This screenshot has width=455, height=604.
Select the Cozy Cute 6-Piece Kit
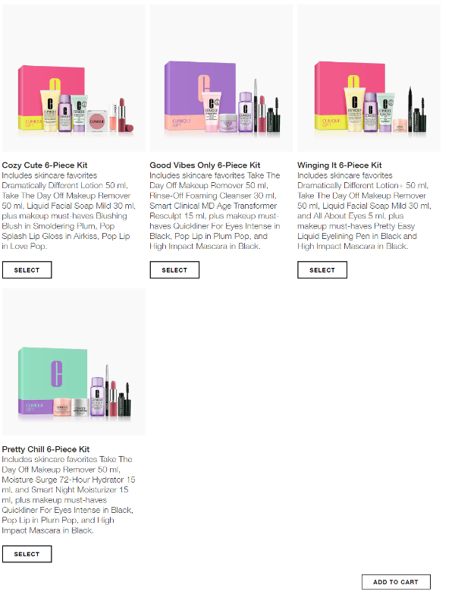27,269
